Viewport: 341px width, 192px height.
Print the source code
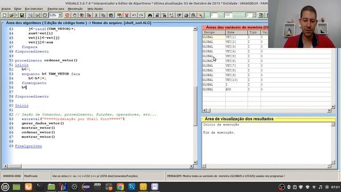186,15
